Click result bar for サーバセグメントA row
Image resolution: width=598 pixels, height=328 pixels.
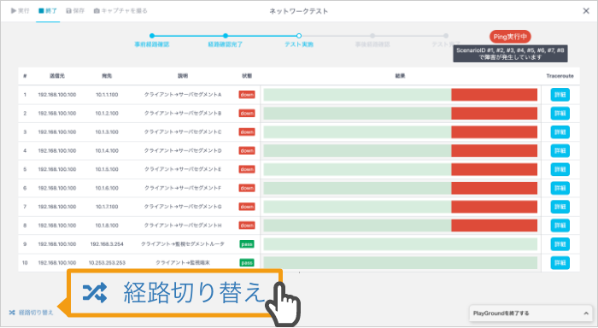tap(401, 95)
